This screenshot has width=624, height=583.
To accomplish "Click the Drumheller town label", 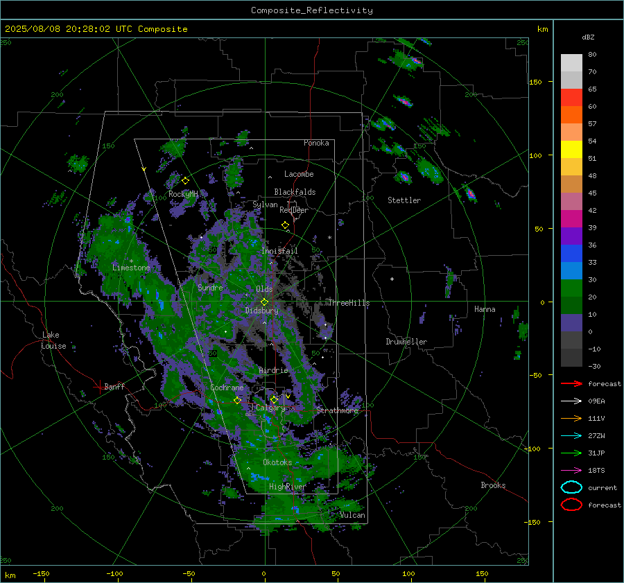I will [x=406, y=342].
